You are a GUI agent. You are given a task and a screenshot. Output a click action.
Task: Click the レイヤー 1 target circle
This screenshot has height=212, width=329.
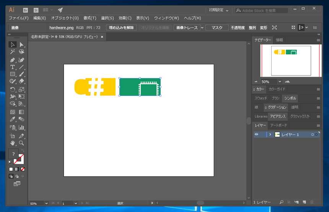click(x=313, y=134)
